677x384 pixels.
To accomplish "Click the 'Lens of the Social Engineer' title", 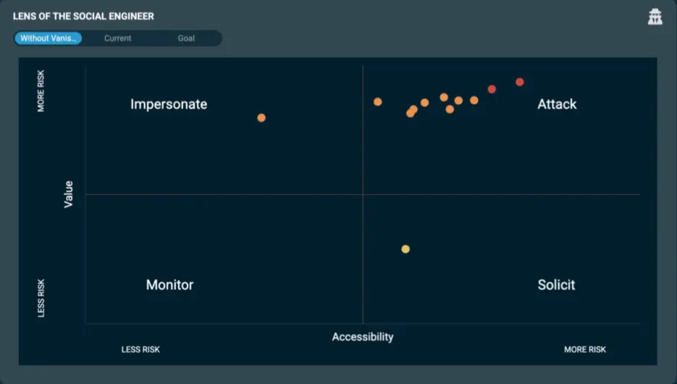I will click(x=83, y=16).
